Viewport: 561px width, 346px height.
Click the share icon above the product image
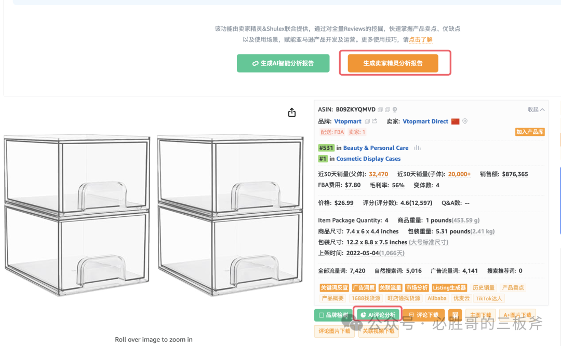pos(291,112)
